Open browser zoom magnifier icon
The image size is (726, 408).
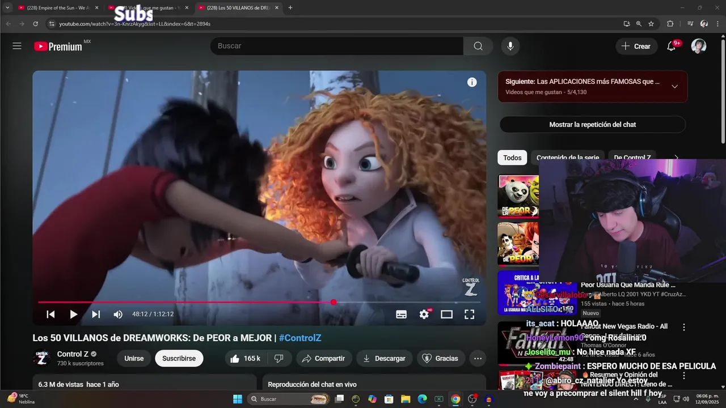coord(639,24)
